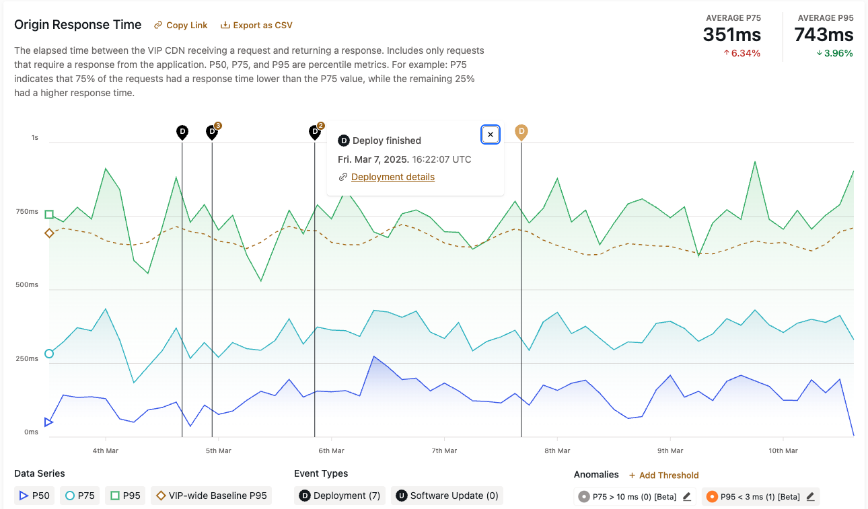
Task: Click the first black deployment marker pin
Action: pyautogui.click(x=182, y=132)
